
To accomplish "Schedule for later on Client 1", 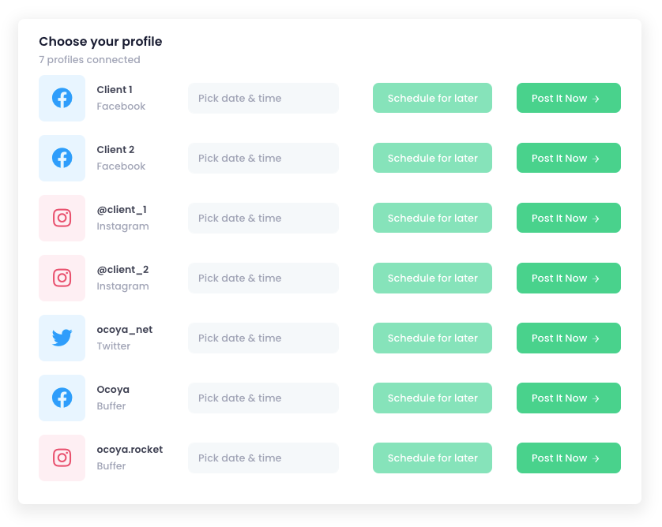I will (x=432, y=98).
